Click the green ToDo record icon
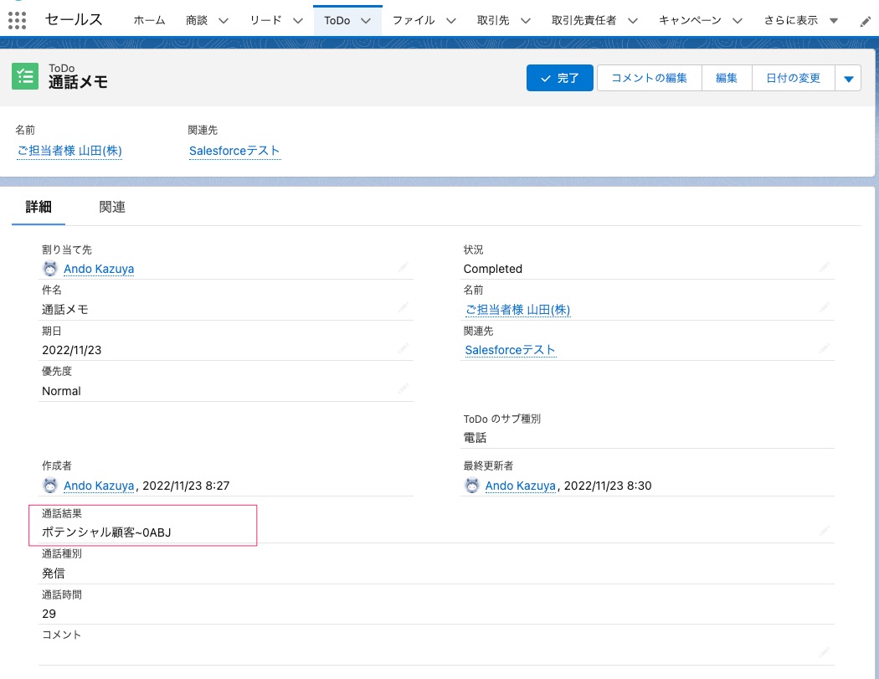This screenshot has height=679, width=879. pyautogui.click(x=25, y=76)
